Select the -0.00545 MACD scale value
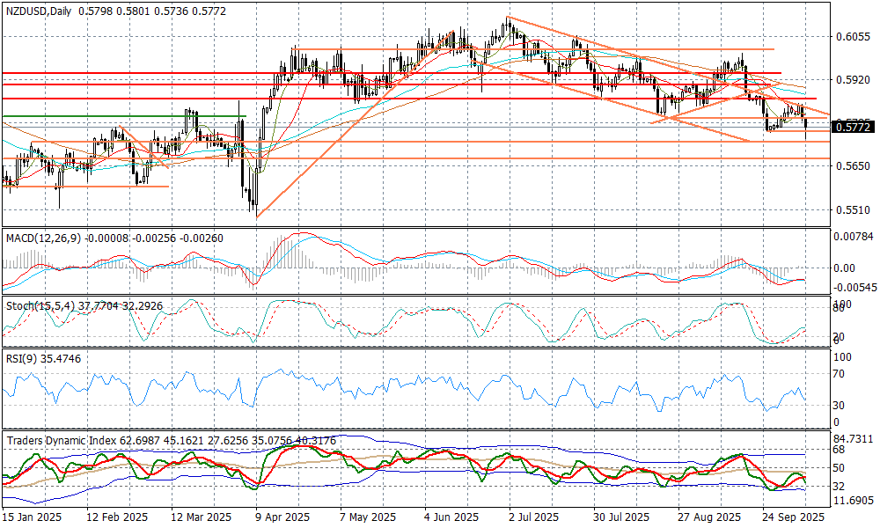880x528 pixels. [854, 288]
